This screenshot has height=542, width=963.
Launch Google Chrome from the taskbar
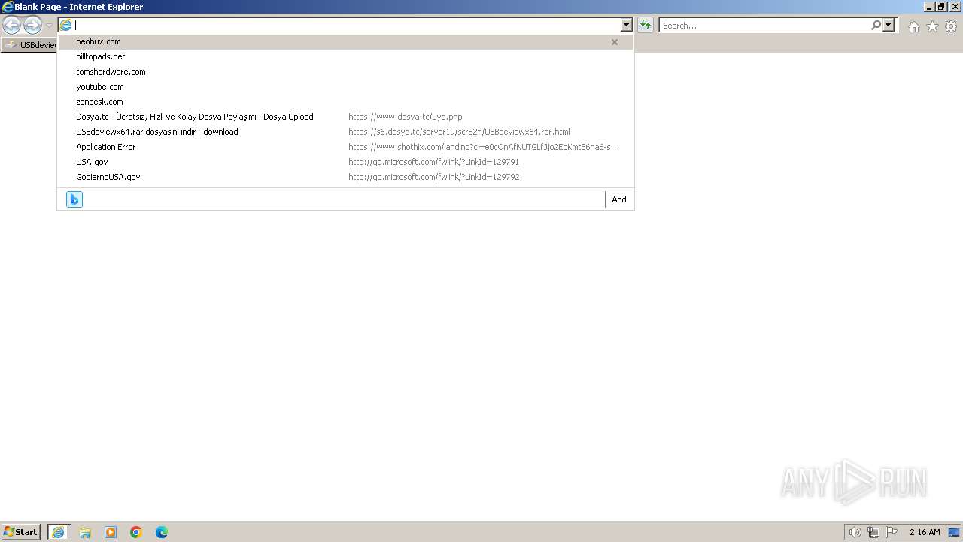pos(136,532)
